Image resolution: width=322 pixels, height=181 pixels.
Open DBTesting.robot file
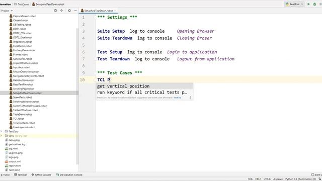click(x=20, y=25)
